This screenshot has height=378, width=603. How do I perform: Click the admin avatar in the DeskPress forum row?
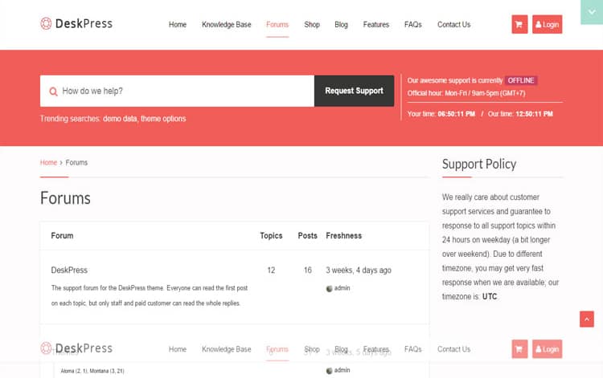pyautogui.click(x=329, y=288)
